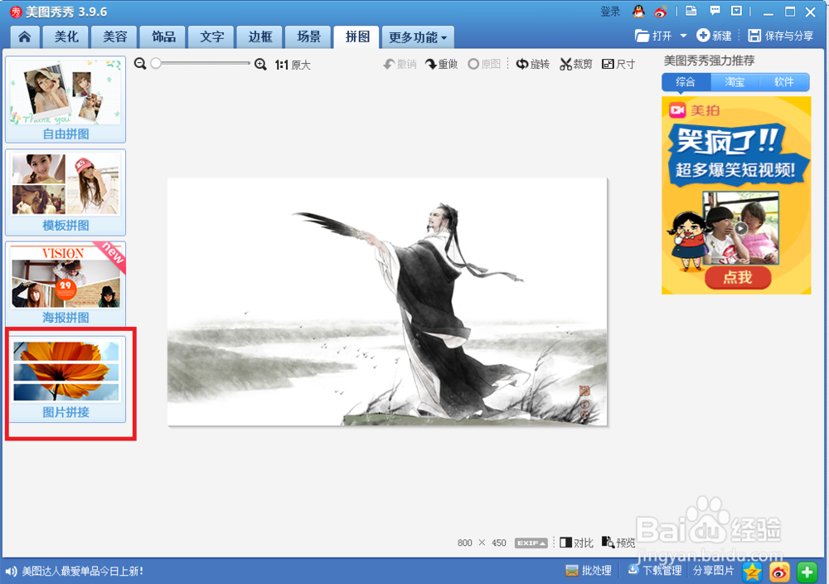This screenshot has width=829, height=584.
Task: Select the 文字 tab
Action: coord(212,37)
